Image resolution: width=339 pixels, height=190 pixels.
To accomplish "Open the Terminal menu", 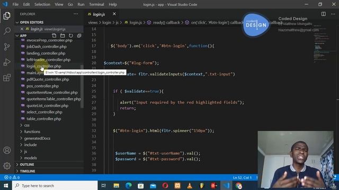I will point(96,4).
